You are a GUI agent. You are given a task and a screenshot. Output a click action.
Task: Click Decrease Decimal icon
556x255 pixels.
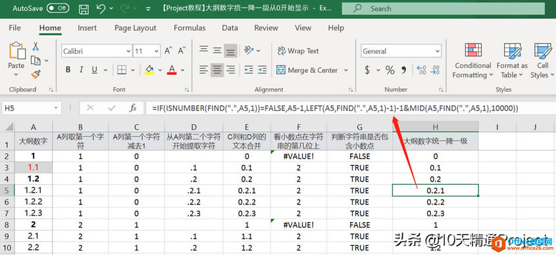pyautogui.click(x=435, y=70)
